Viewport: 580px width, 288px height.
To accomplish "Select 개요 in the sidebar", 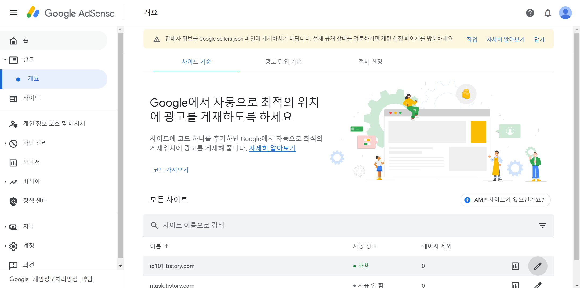I will 54,79.
